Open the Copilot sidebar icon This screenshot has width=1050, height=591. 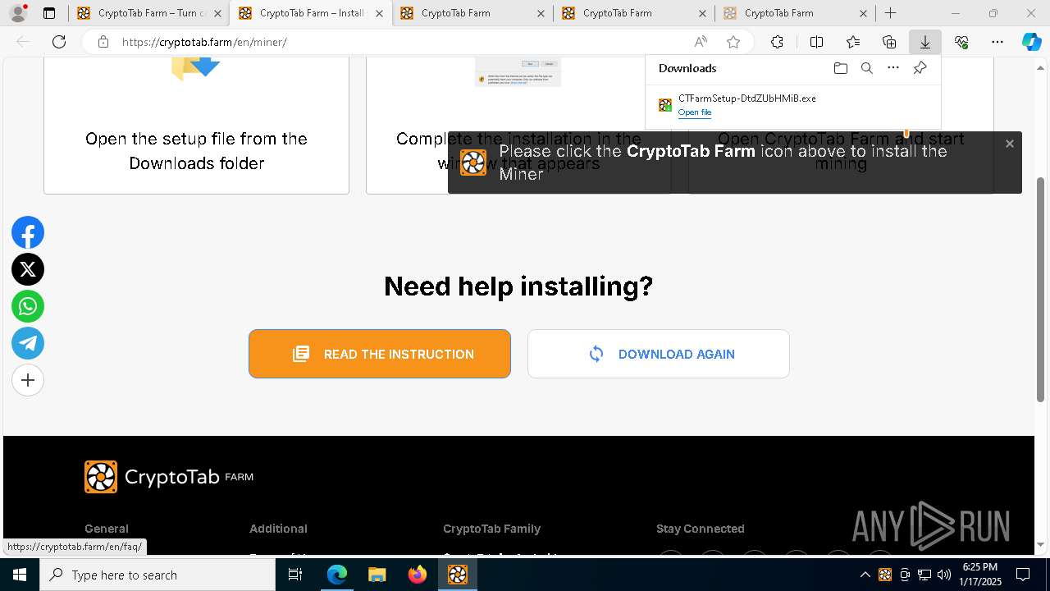[x=1031, y=42]
